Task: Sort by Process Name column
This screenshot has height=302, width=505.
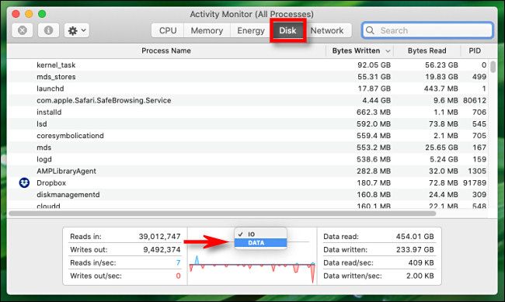Action: [x=166, y=51]
